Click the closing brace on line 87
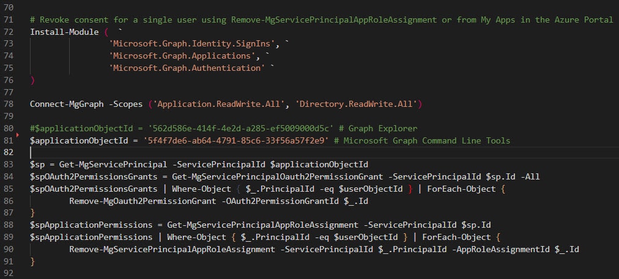This screenshot has height=279, width=619. 32,213
